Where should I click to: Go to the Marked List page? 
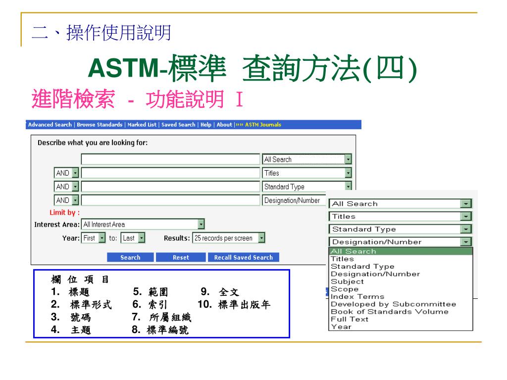coord(142,125)
